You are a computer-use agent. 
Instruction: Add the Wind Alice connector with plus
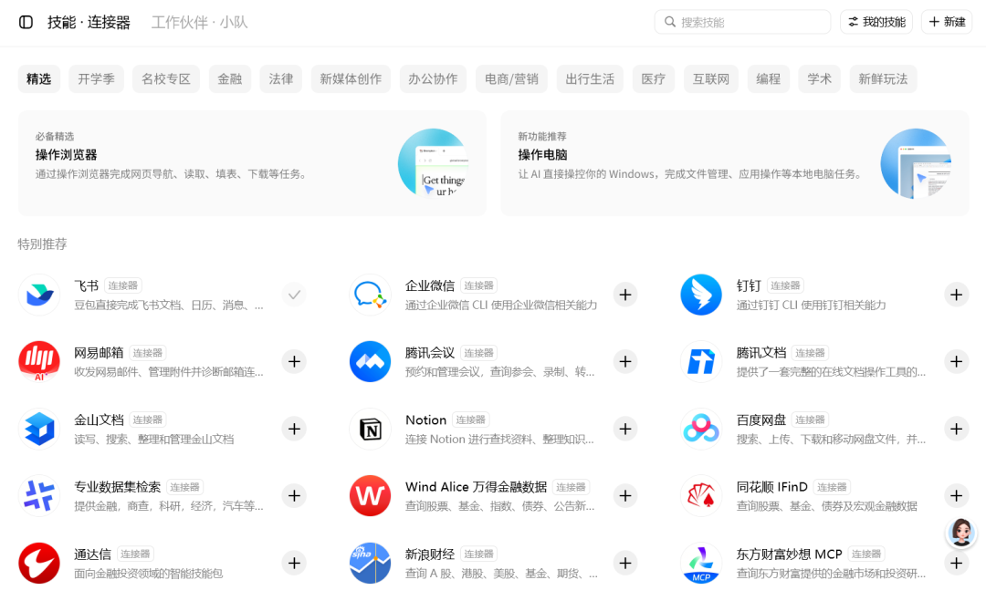[x=625, y=496]
